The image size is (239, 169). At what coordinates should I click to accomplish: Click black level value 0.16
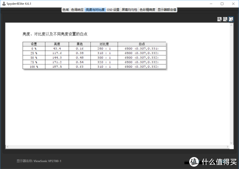[80, 49]
